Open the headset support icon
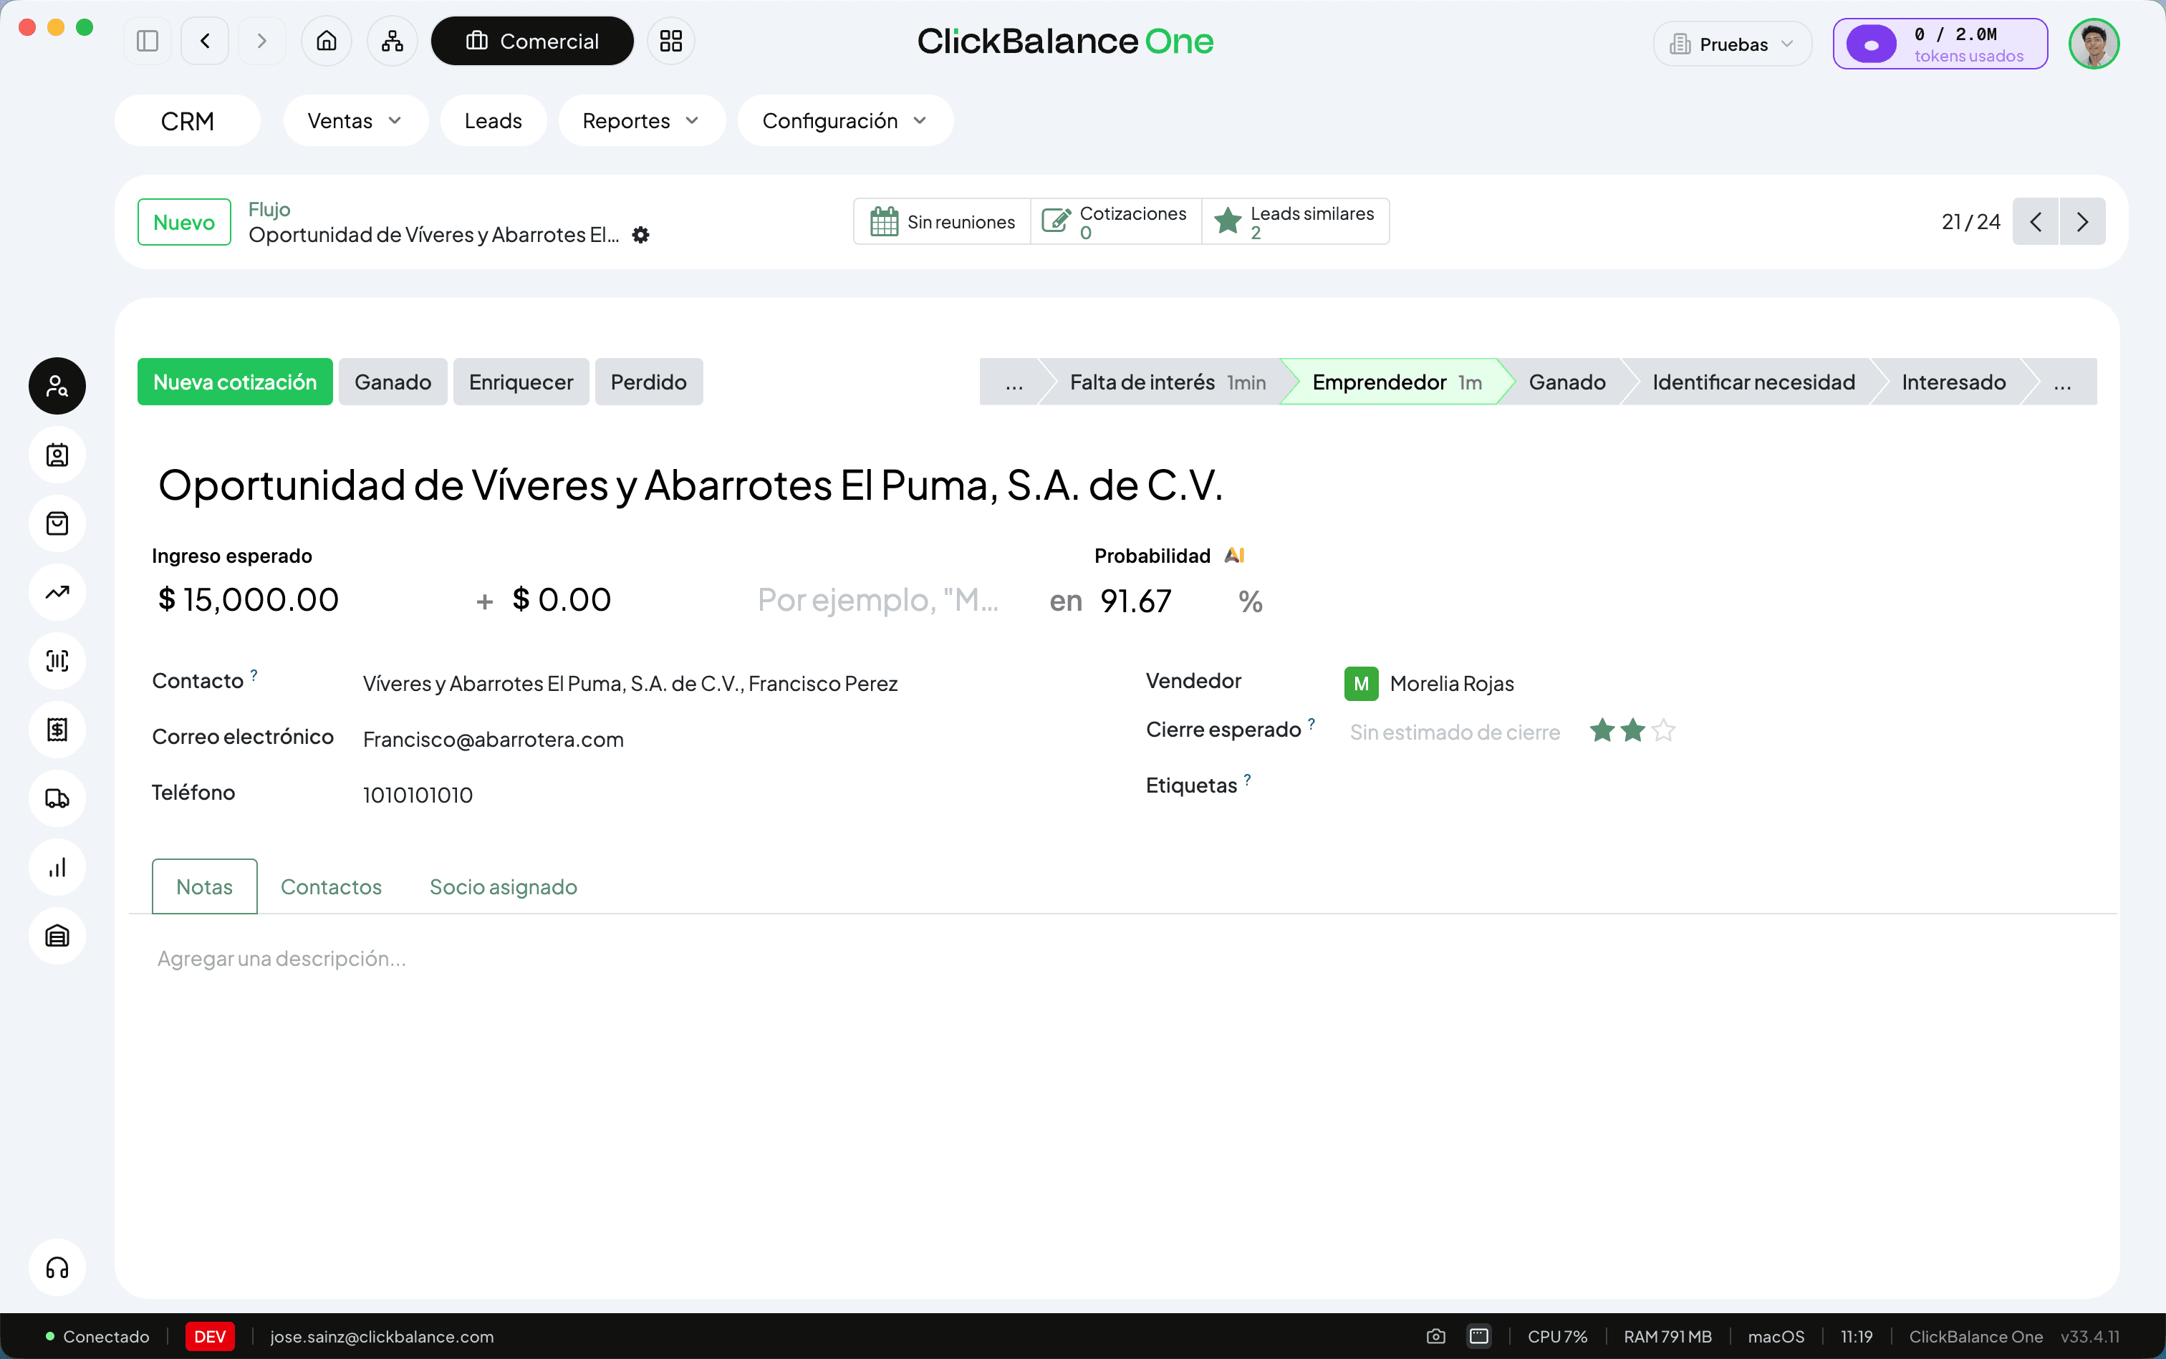This screenshot has width=2166, height=1359. point(57,1268)
